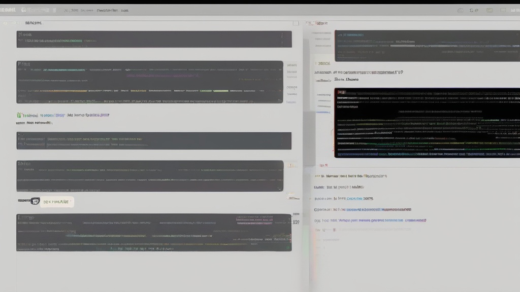Expand the collapsed section header above the black terminal
The height and width of the screenshot is (292, 520).
tap(323, 63)
